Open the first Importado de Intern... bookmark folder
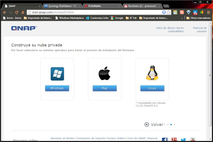Viewport: 213px width, 142px height. coord(38,18)
